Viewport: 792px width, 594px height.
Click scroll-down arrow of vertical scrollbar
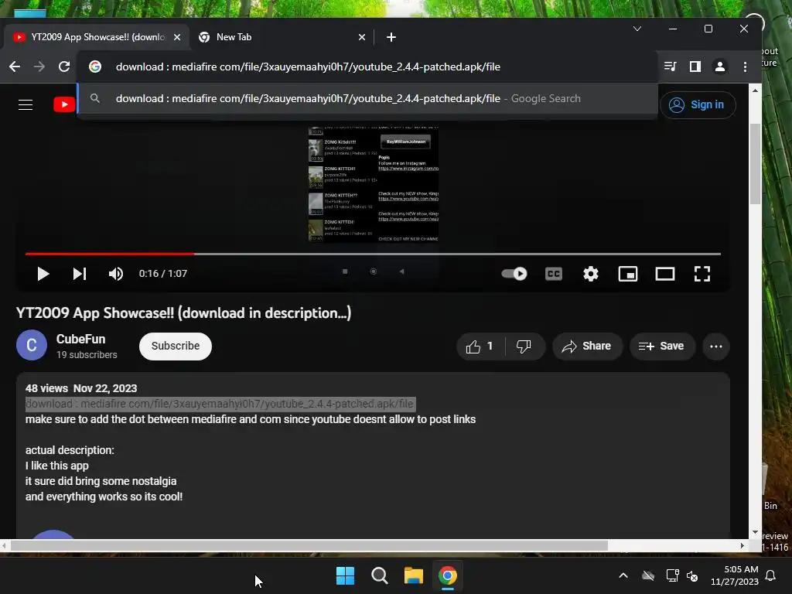pyautogui.click(x=755, y=532)
